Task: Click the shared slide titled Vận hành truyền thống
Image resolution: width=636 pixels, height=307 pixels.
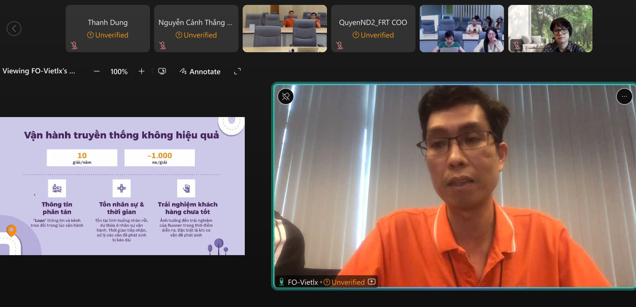Action: 122,186
